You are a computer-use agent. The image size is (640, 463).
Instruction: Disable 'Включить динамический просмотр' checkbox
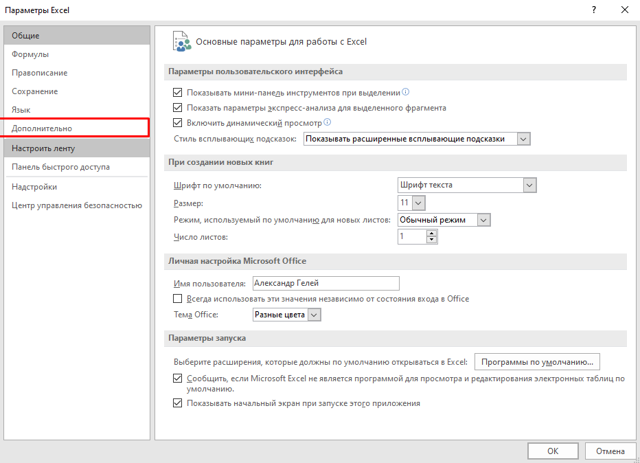click(178, 124)
